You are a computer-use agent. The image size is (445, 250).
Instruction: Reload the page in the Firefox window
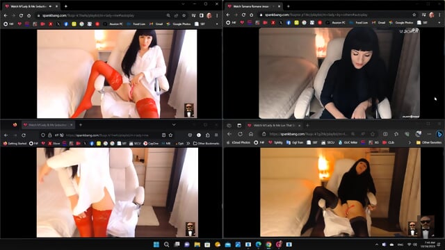click(24, 135)
